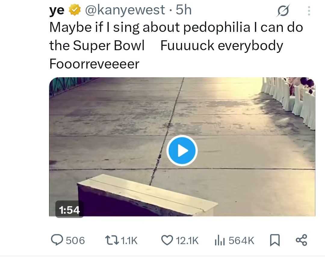Click the 5h post timestamp

coord(184,10)
